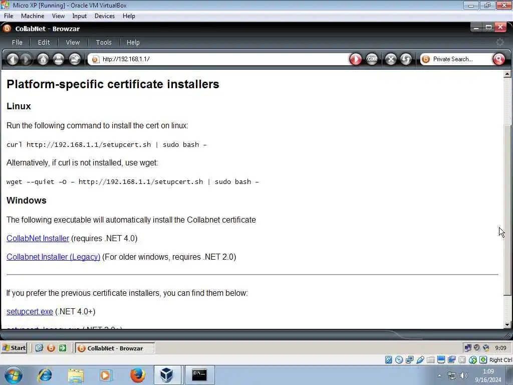Click the curl setupcert.sh command text
Screen dimensions: 513x385
click(107, 145)
